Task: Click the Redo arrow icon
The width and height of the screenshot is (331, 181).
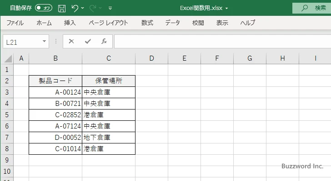Action: (92, 8)
